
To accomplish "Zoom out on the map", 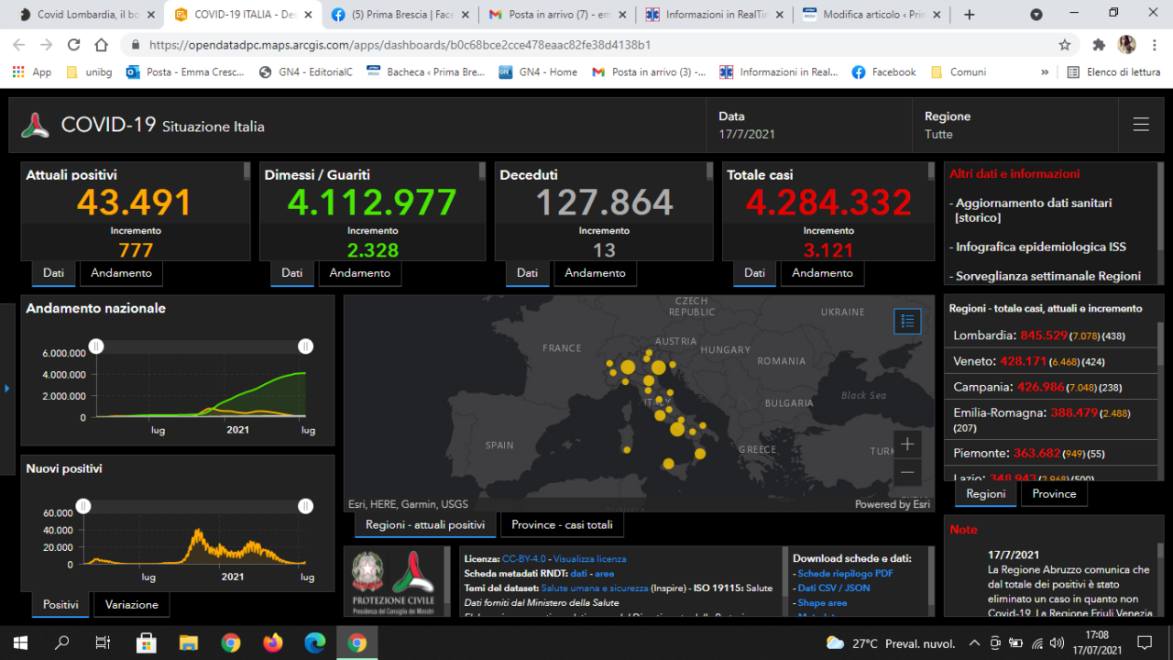I will coord(907,473).
